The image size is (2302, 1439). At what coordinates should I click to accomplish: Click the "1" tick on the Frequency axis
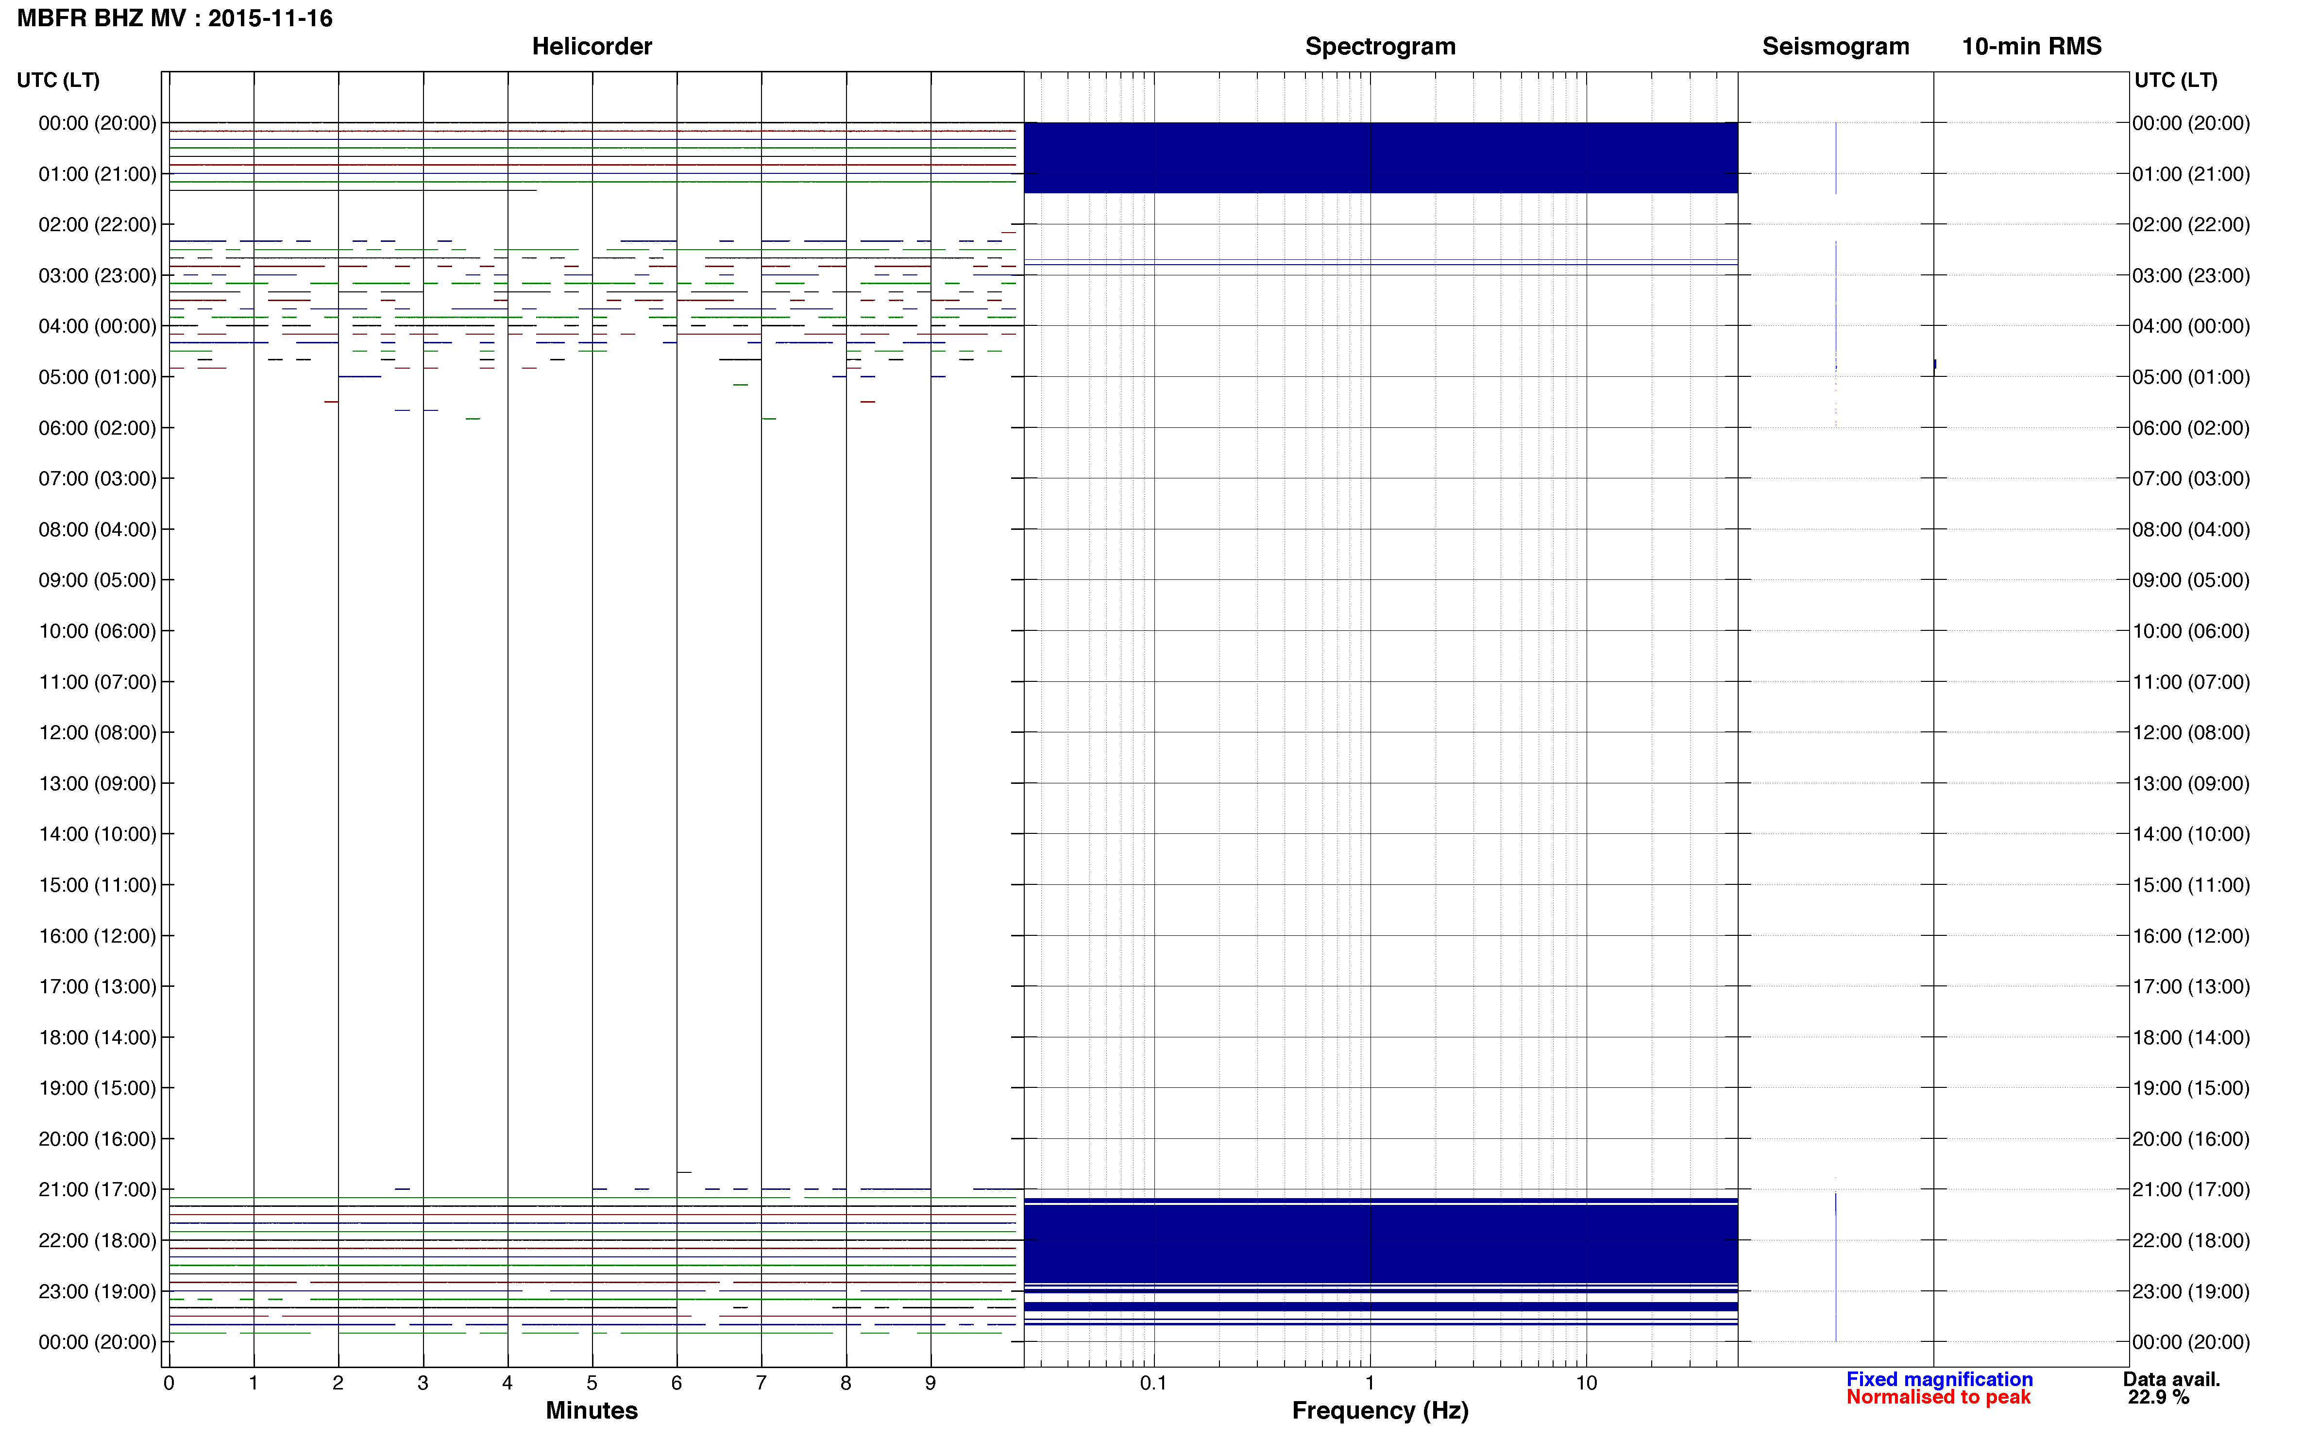(x=1370, y=1383)
